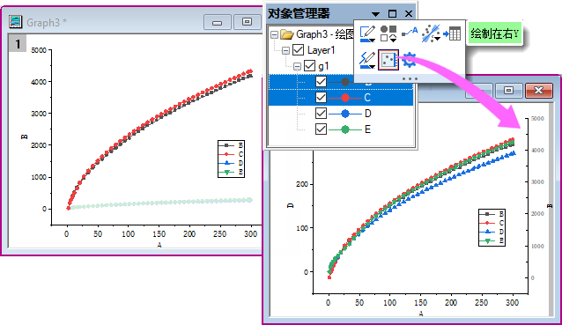Viewport: 562px width, 325px height.
Task: Open the line color pencil tool in mini toolbar
Action: pos(367,34)
